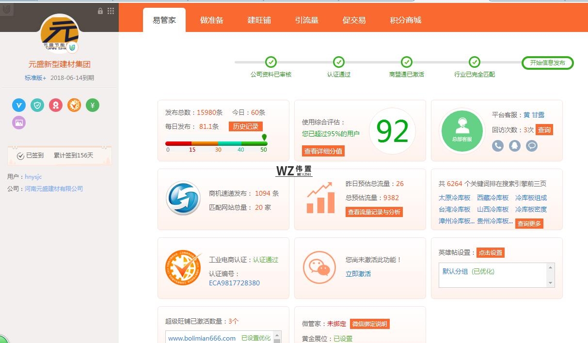Click the phone contact icon under 平台客服
This screenshot has height=343, width=588.
click(x=497, y=145)
